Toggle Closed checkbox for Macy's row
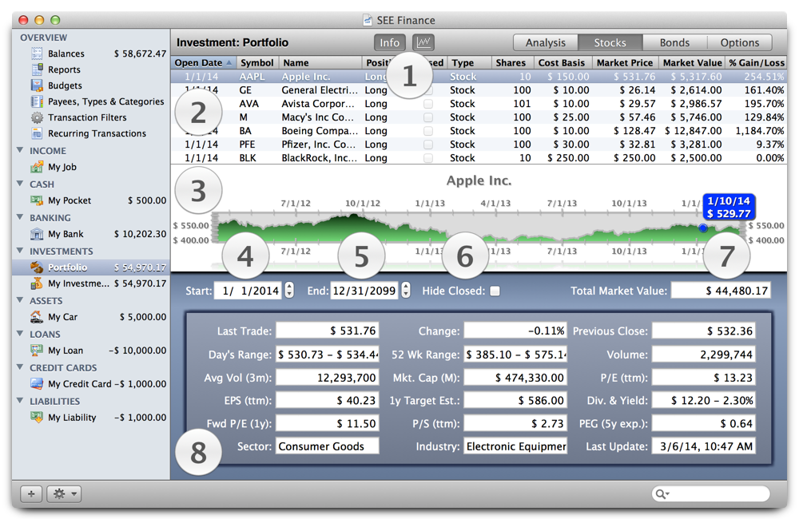 (428, 117)
